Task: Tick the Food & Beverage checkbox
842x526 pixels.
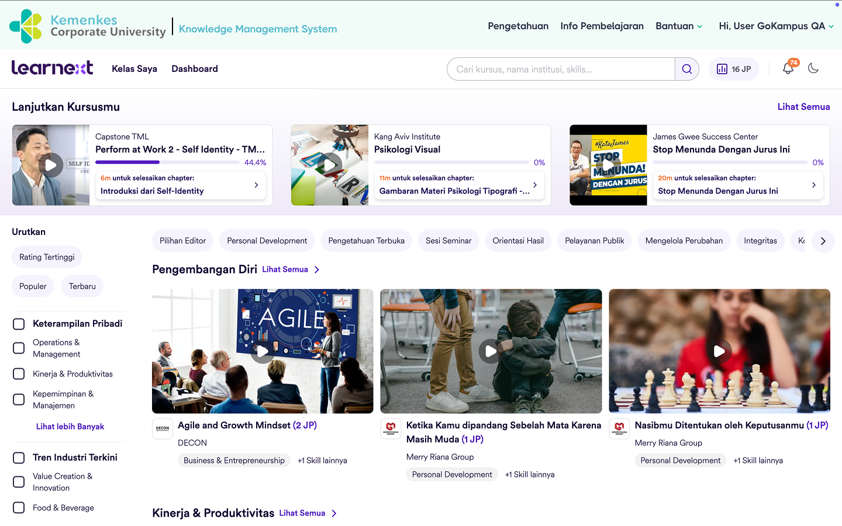Action: point(19,508)
